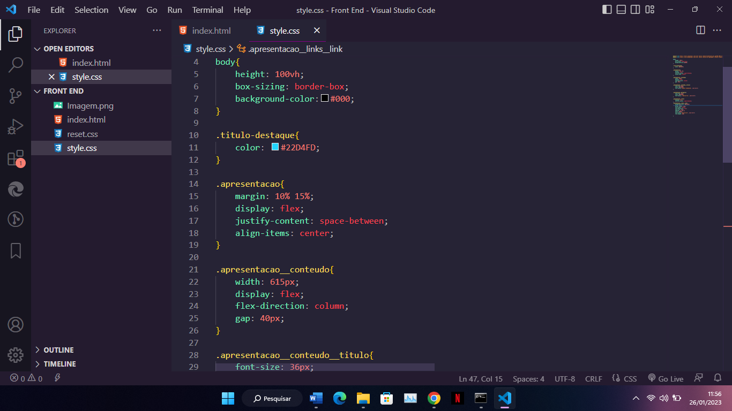
Task: Close style.css in Open Editors list
Action: tap(51, 77)
